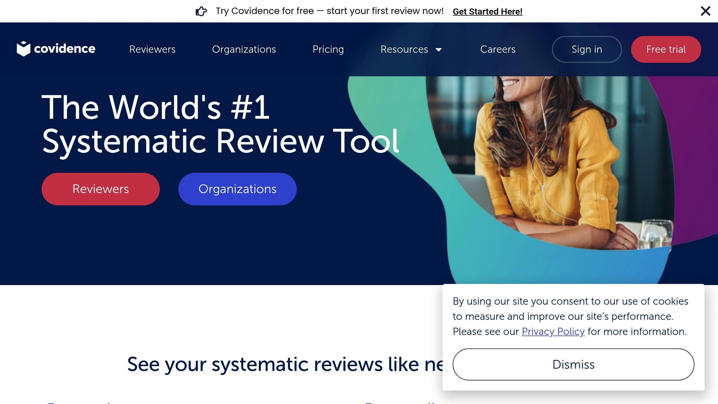Click the Covidence logo icon

coord(23,49)
